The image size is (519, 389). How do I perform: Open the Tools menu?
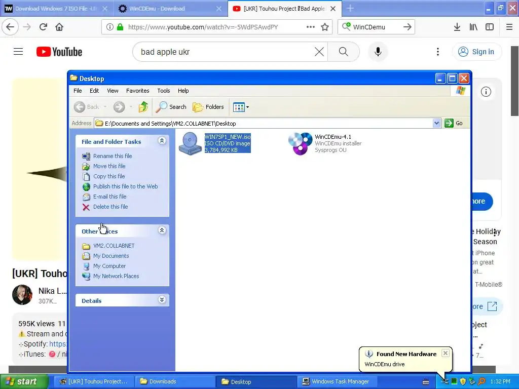164,91
